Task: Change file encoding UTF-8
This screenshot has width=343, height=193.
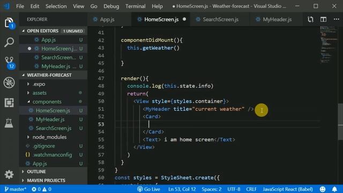Action: [234, 189]
